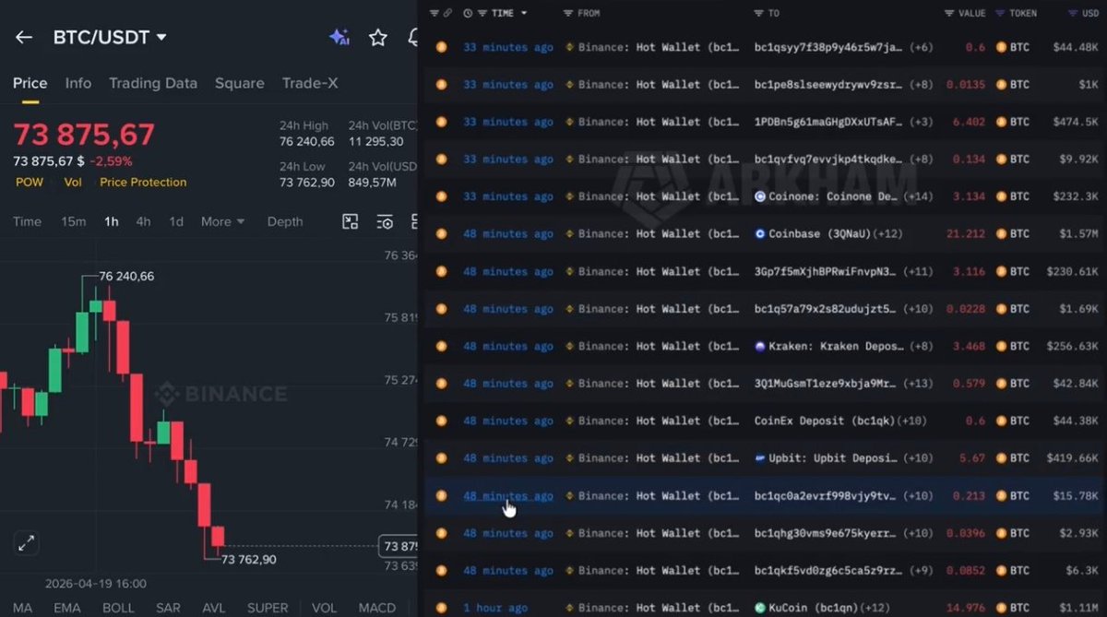Click the POW tag
The width and height of the screenshot is (1107, 617).
pos(30,182)
